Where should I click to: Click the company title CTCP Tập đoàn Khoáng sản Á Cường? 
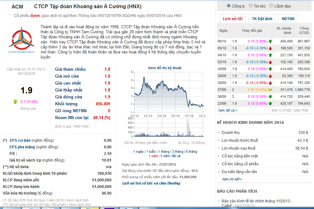88,7
